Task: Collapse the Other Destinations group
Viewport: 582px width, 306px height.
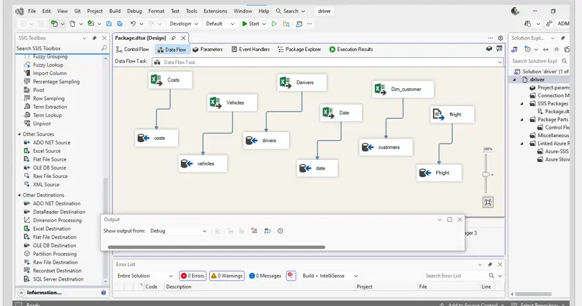Action: click(19, 195)
